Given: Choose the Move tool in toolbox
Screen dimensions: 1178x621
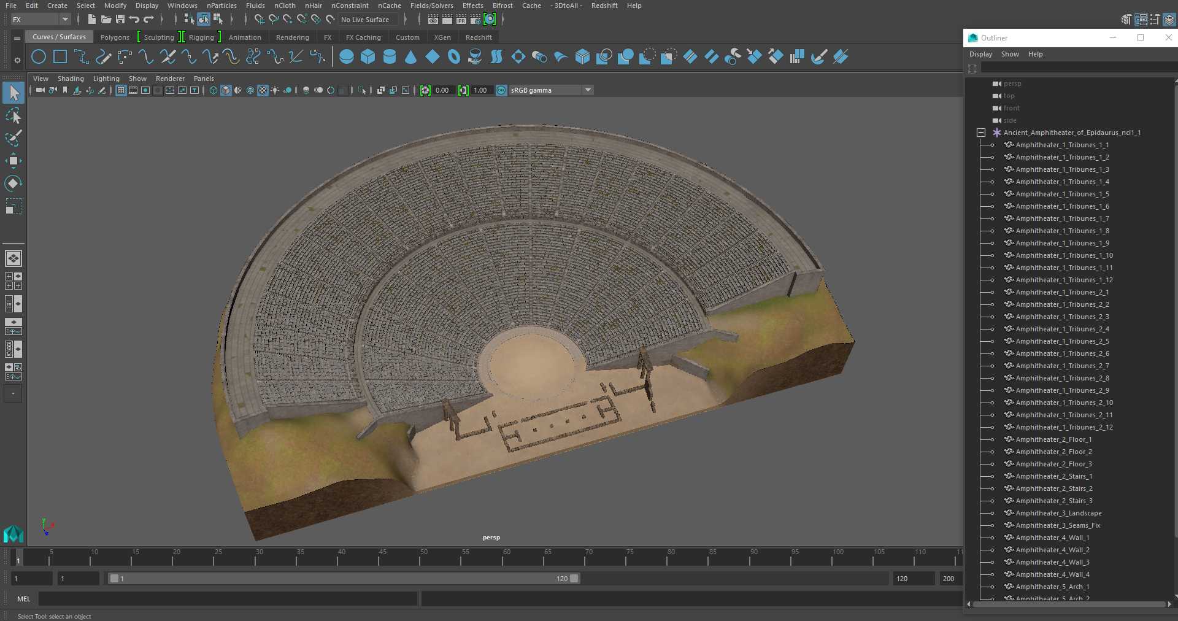Looking at the screenshot, I should click(x=13, y=161).
